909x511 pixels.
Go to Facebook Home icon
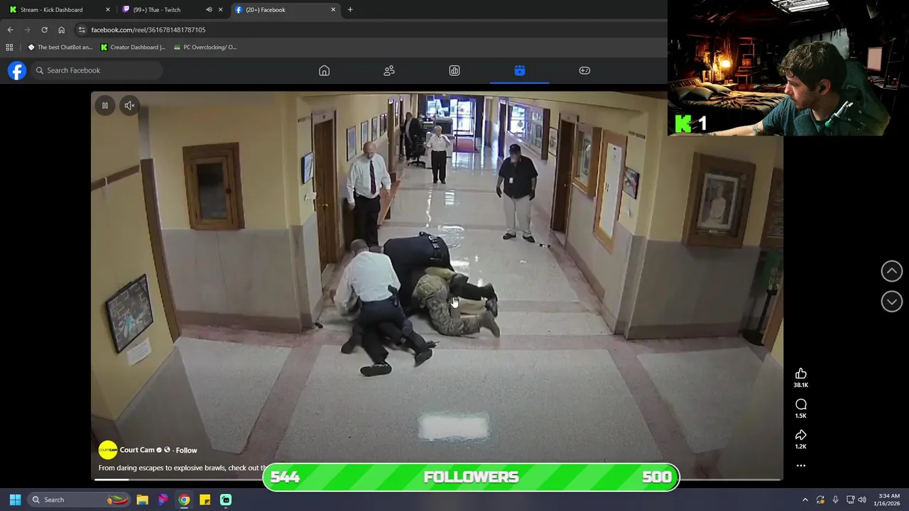[324, 70]
